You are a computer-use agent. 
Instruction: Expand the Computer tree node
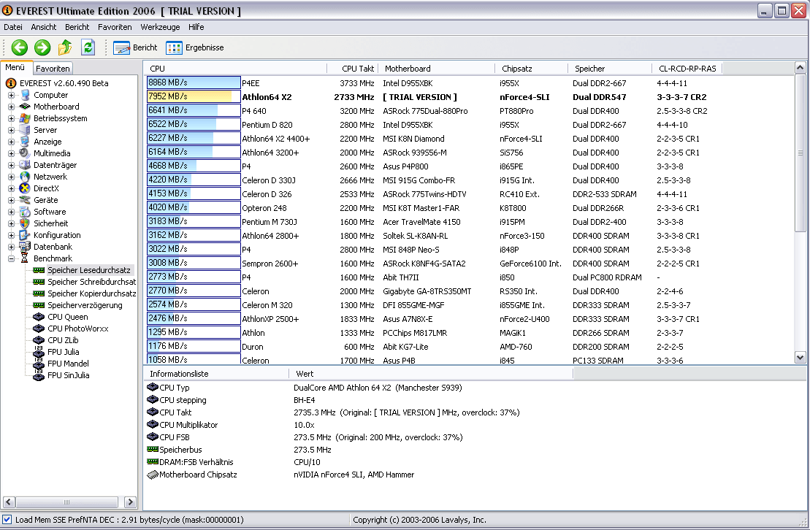point(11,95)
